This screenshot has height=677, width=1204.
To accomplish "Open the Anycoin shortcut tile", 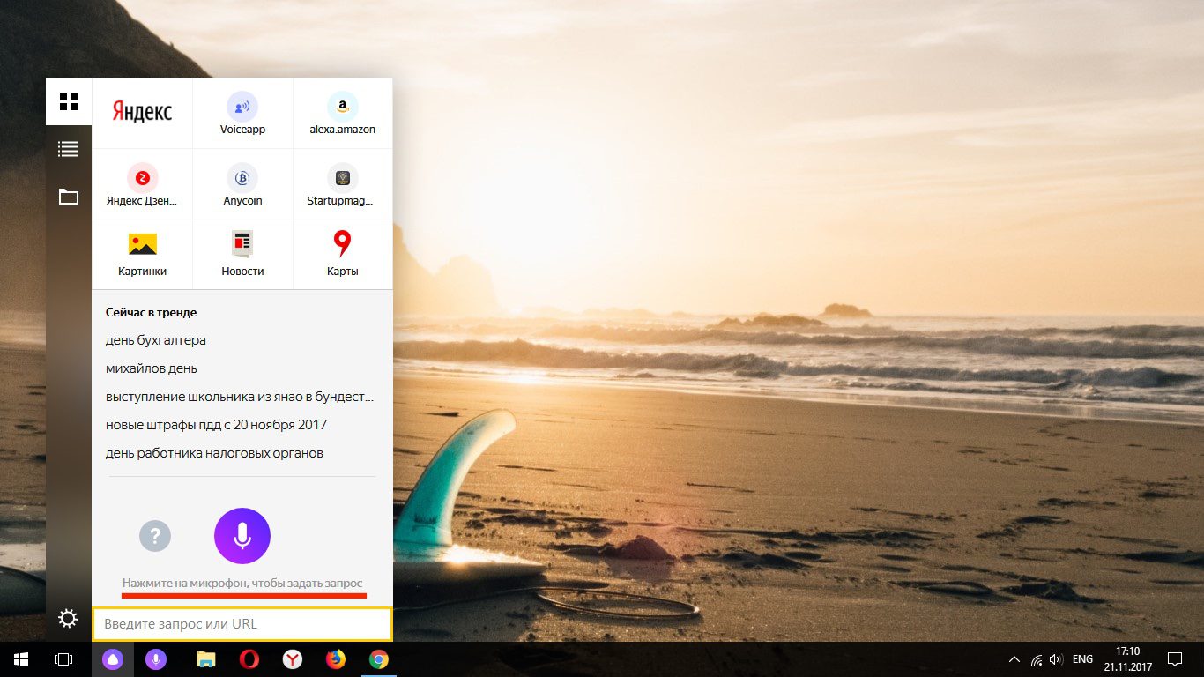I will coord(242,183).
